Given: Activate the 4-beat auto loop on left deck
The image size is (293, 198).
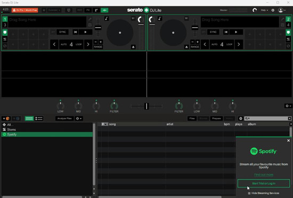Looking at the screenshot, I should 71,44.
